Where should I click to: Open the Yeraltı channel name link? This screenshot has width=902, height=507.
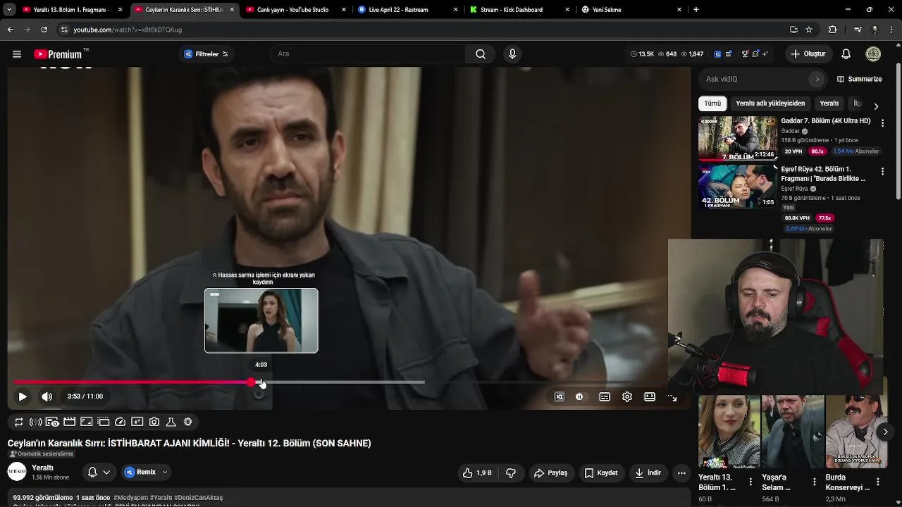(x=42, y=468)
